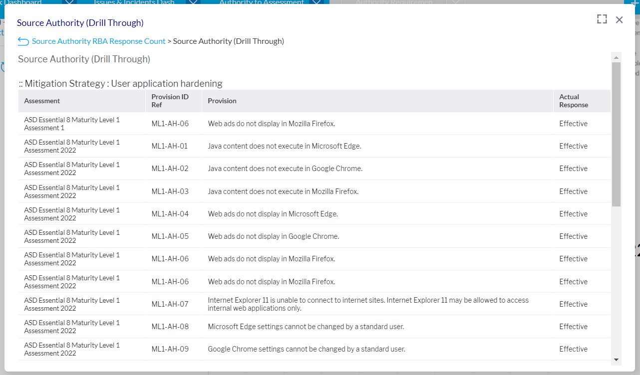
Task: Sort by the Provision ID Ref column header
Action: [170, 101]
